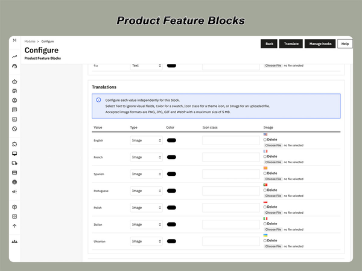Image resolution: width=362 pixels, height=271 pixels.
Task: Focus the Icon class field for English
Action: [231, 140]
